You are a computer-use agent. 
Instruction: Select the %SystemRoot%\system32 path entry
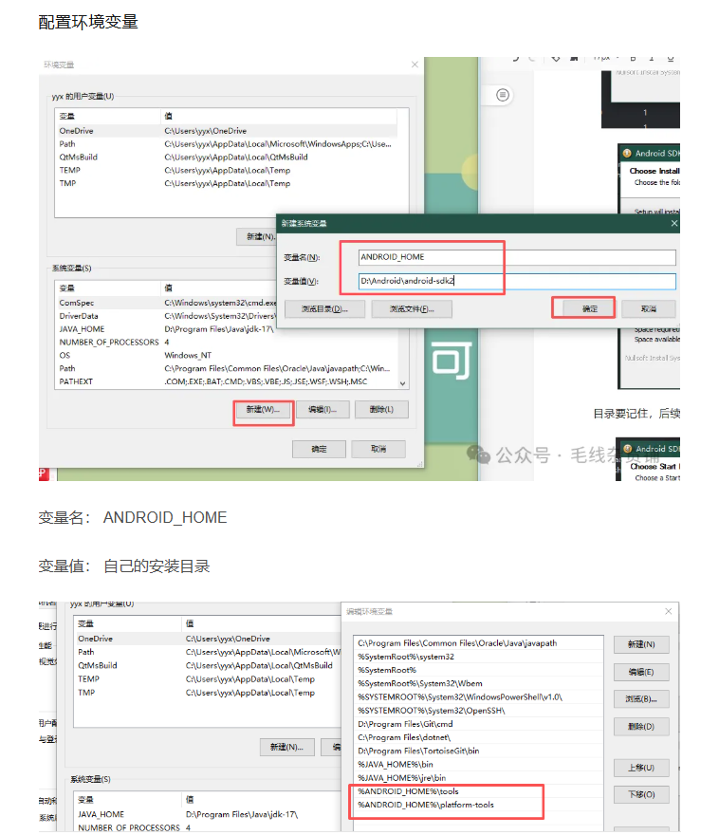[478, 657]
